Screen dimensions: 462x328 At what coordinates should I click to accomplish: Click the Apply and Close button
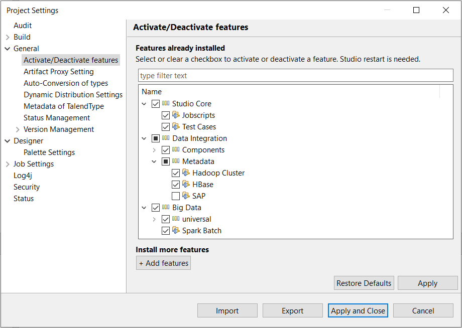click(x=358, y=310)
